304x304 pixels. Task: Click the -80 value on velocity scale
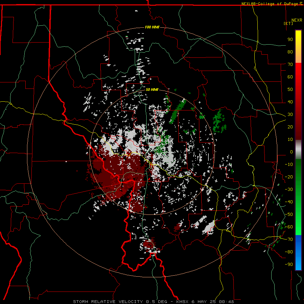click(289, 252)
